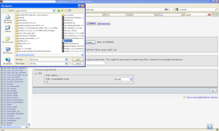Select the yoo_surface folder

pyautogui.click(x=68, y=15)
